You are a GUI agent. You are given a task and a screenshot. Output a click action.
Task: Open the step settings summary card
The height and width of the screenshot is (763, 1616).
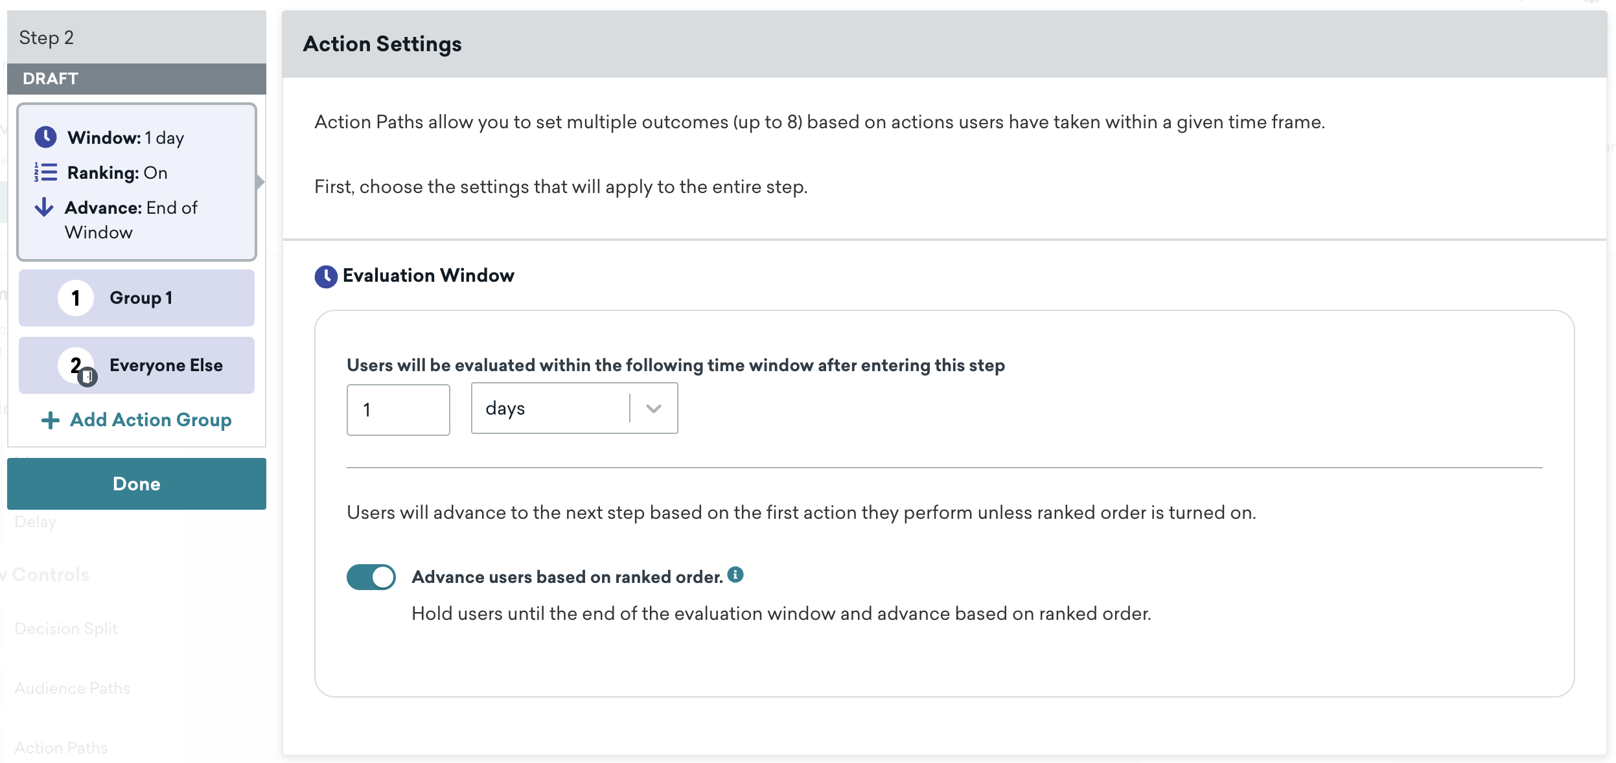point(137,182)
